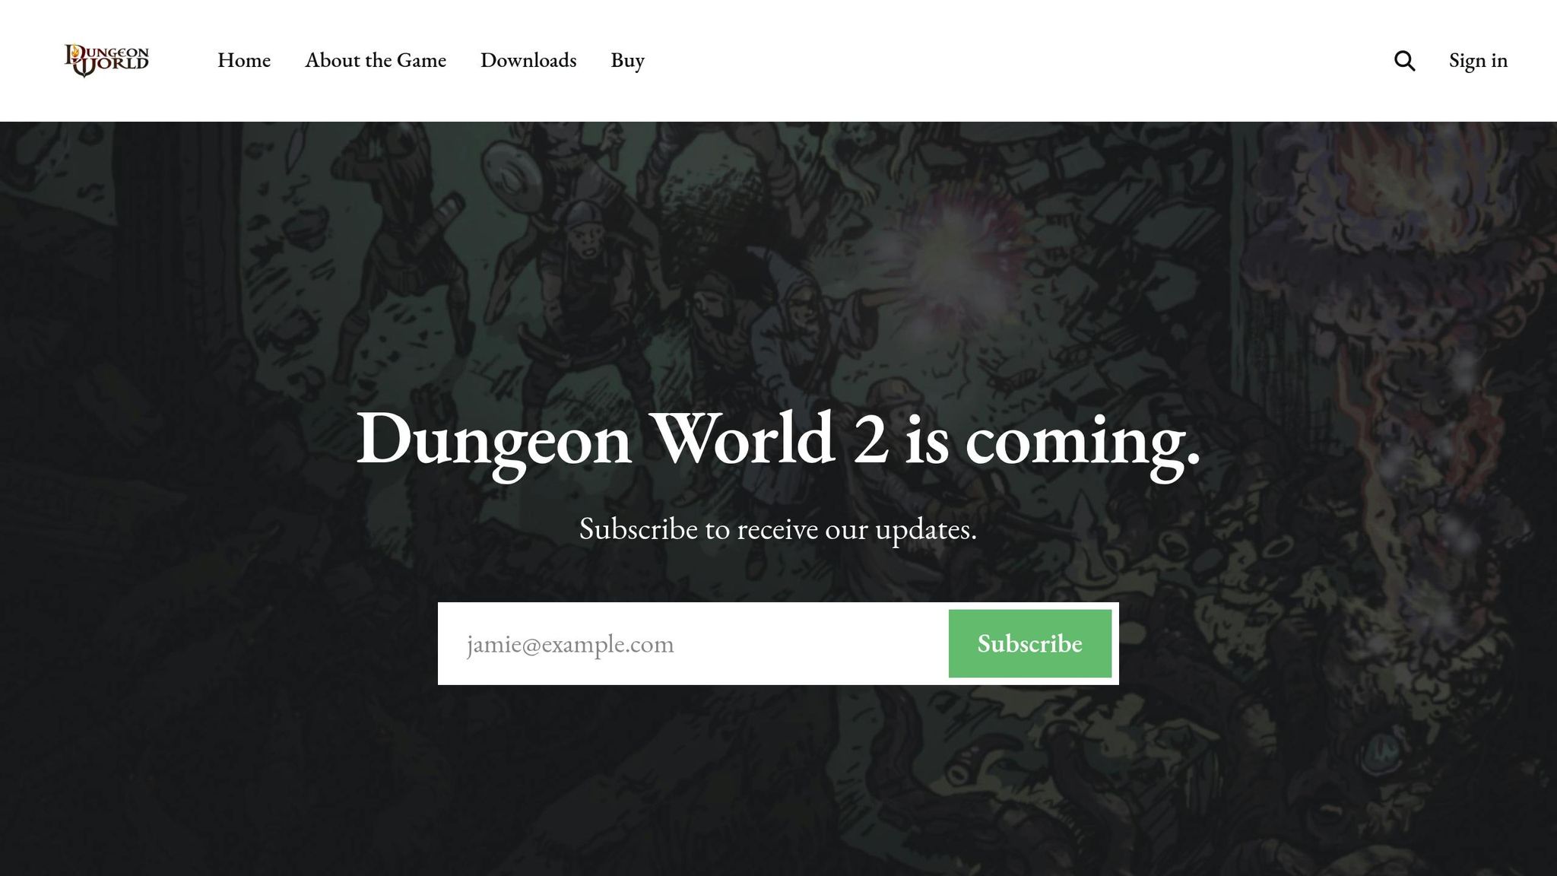Open the Buy page
Image resolution: width=1557 pixels, height=876 pixels.
627,61
